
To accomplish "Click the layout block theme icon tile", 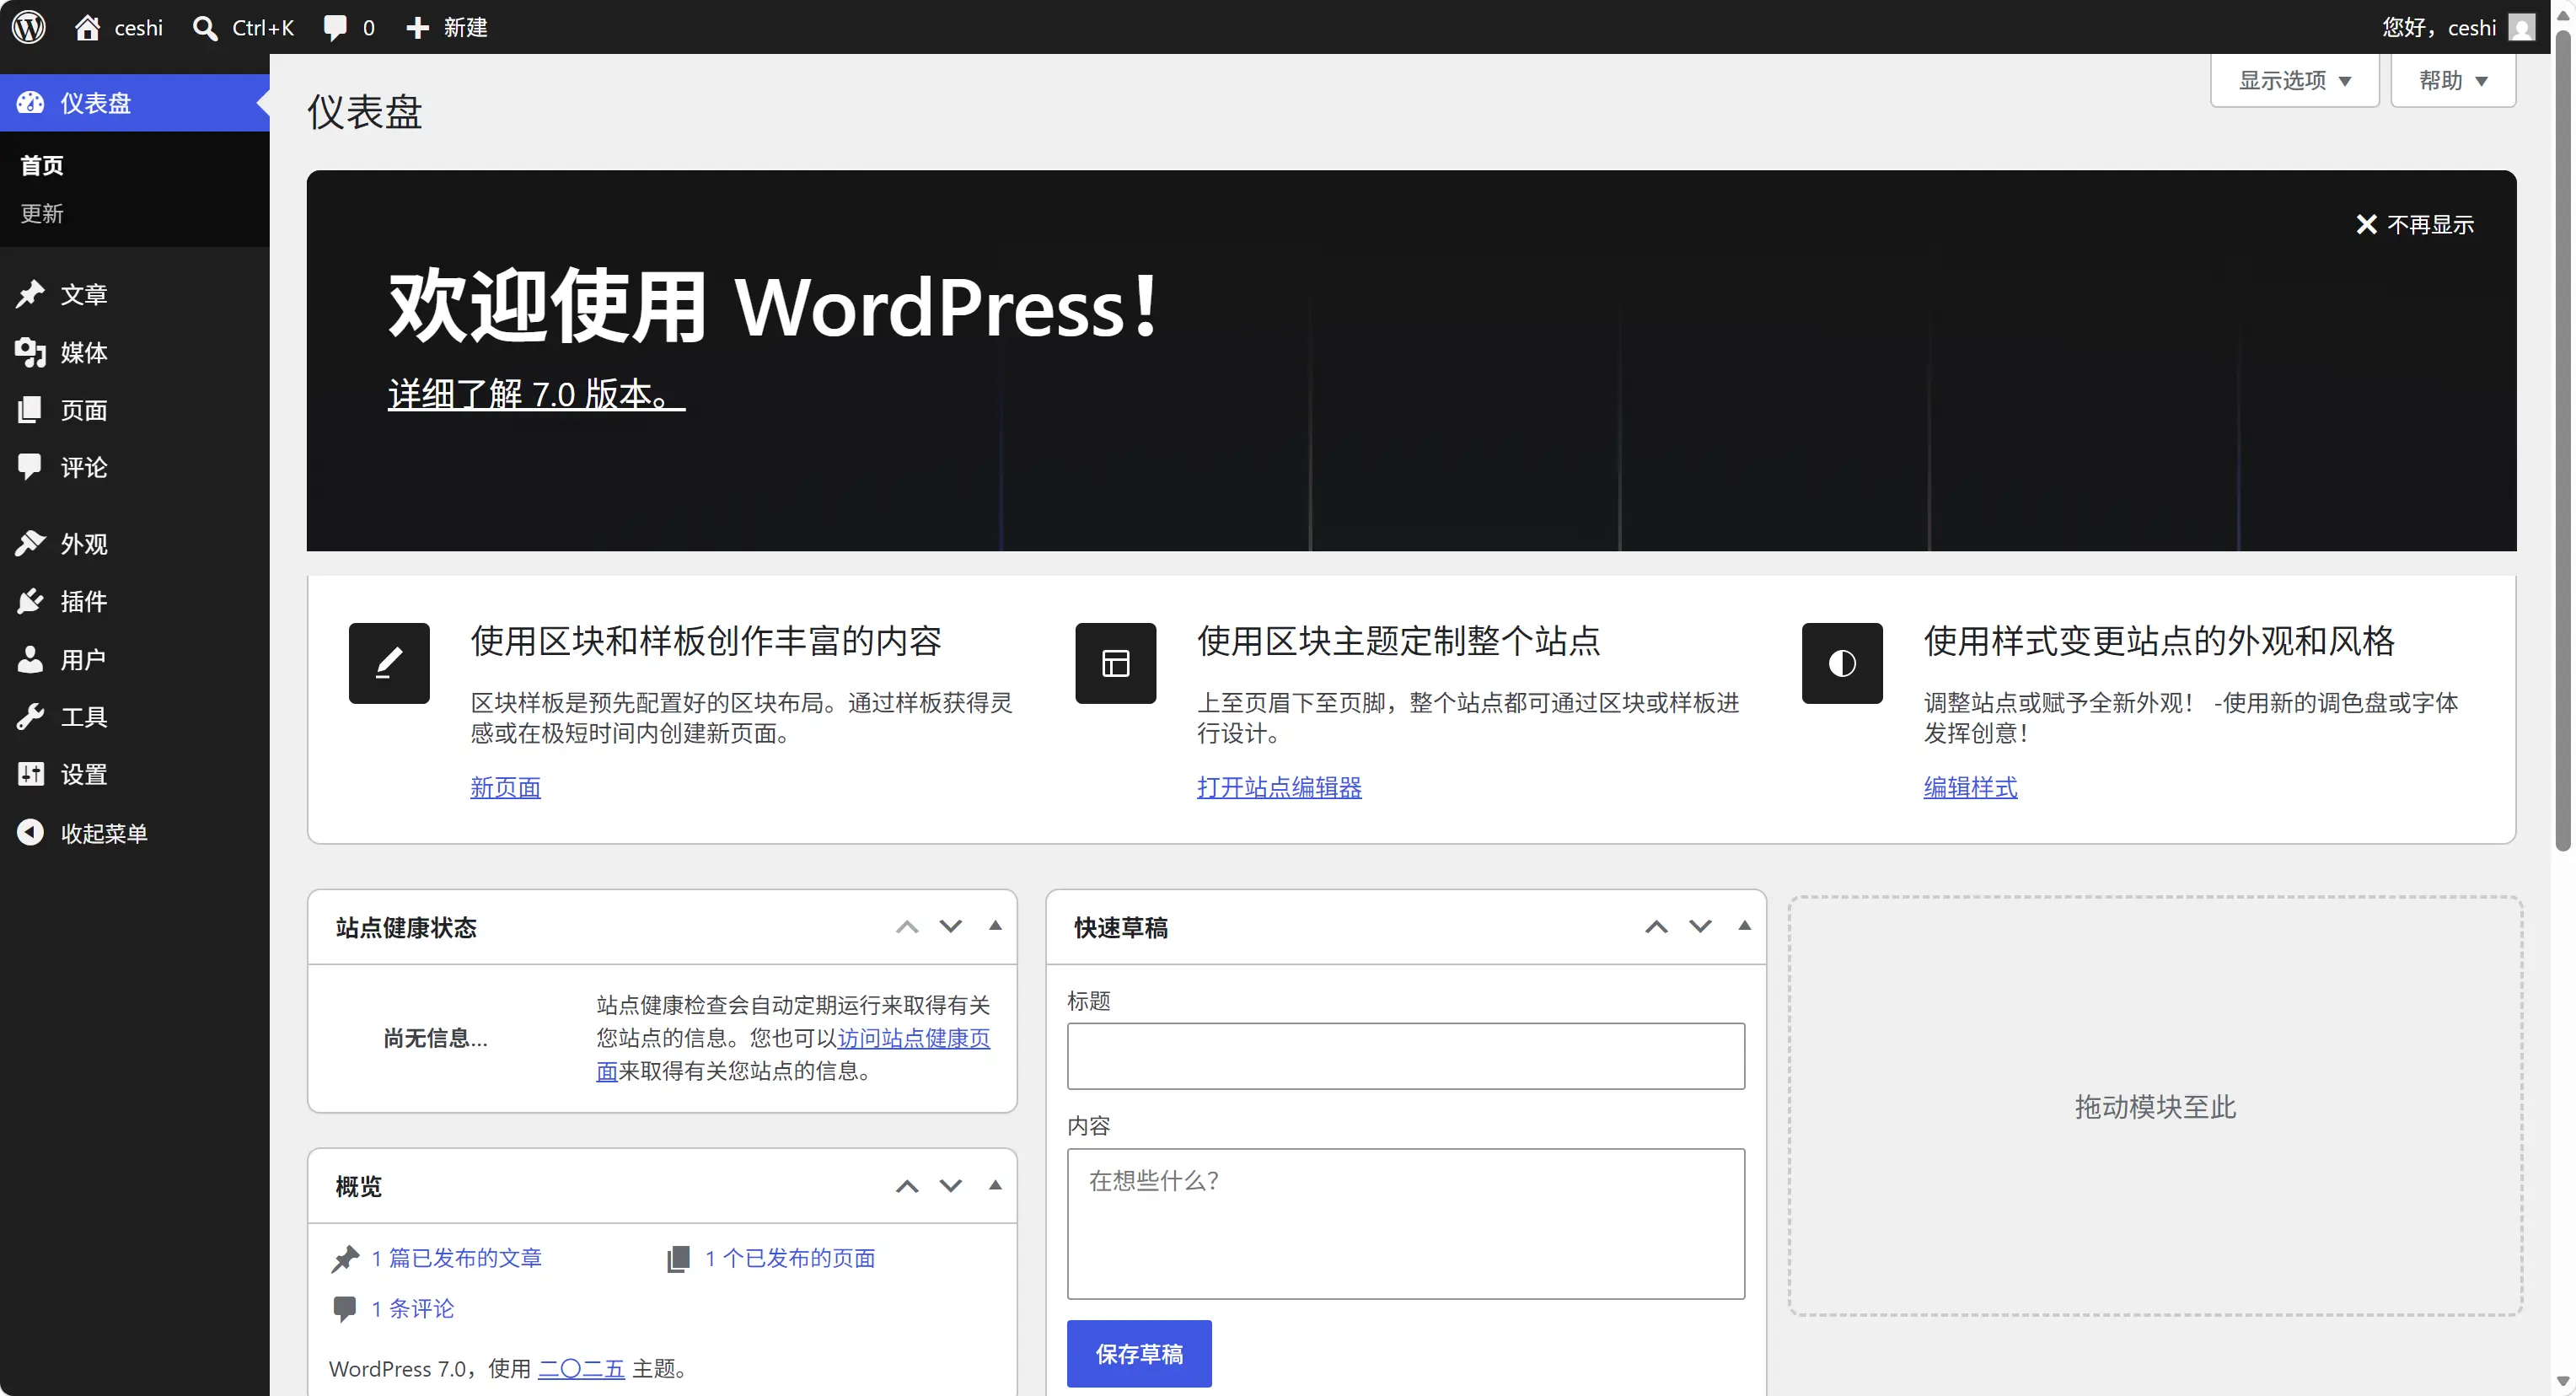I will [1116, 663].
